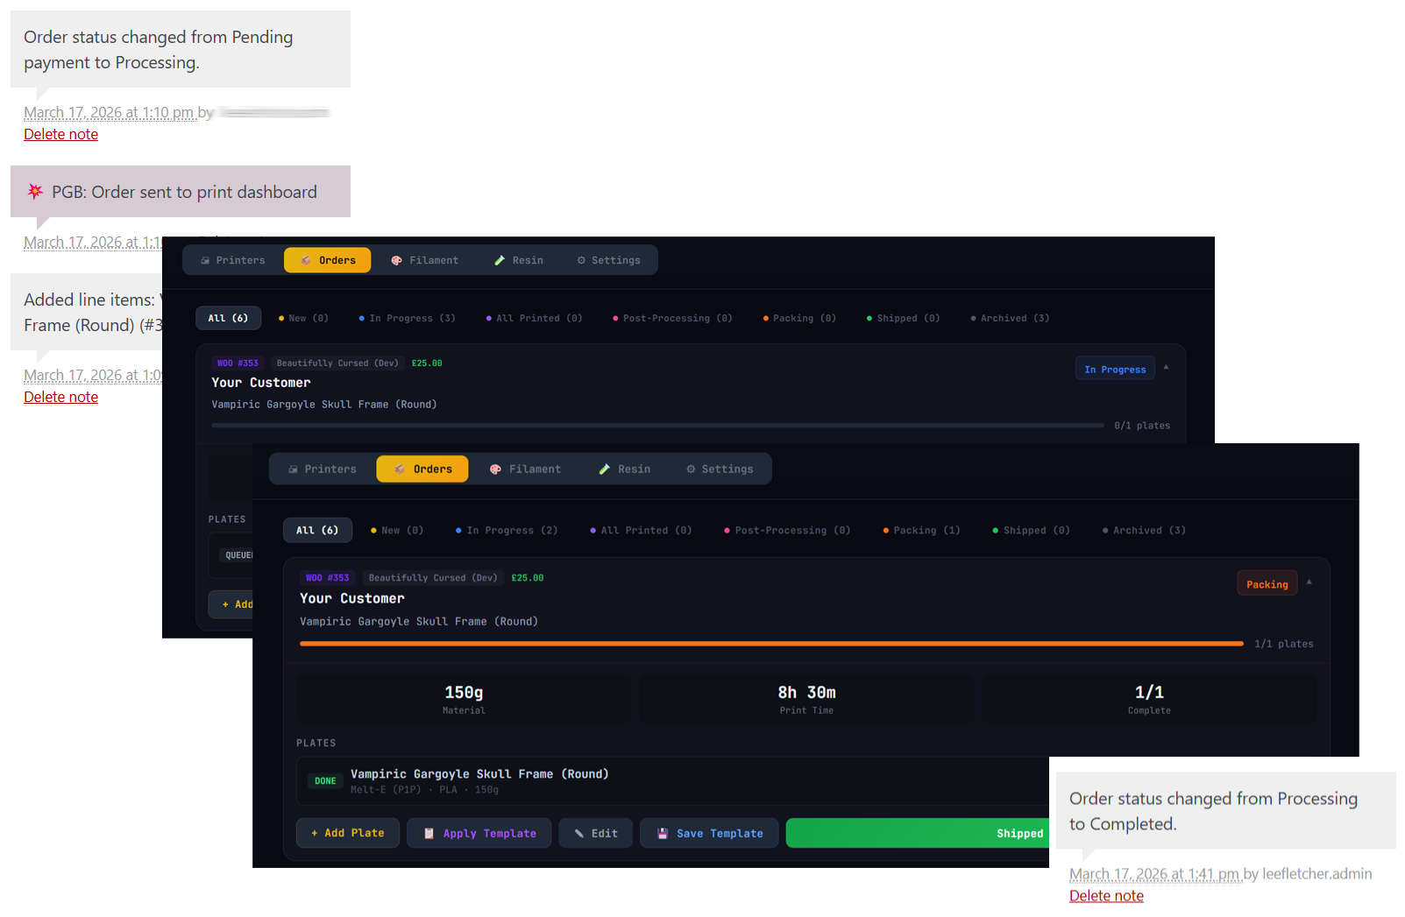Toggle the Packing (1) status filter

921,530
